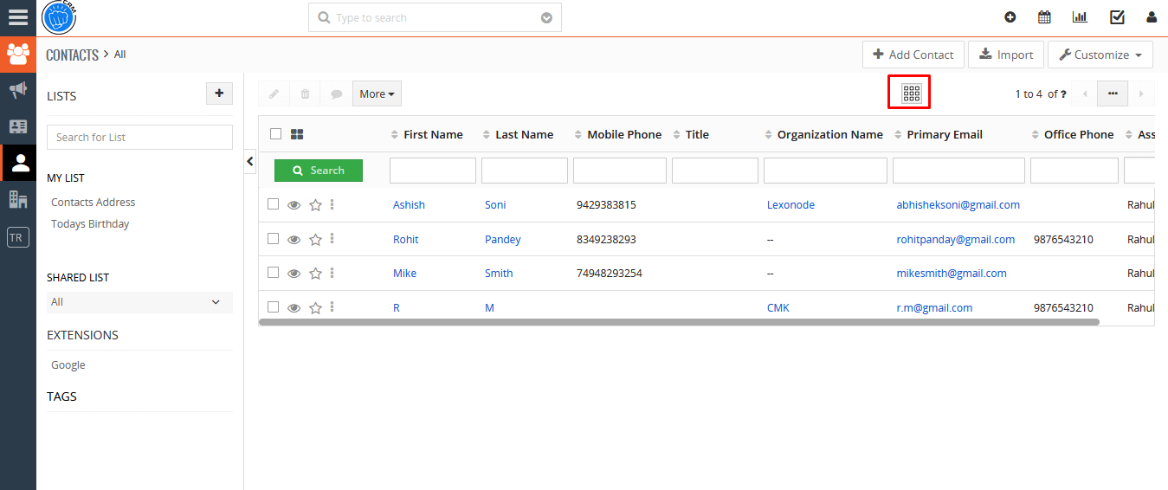Image resolution: width=1168 pixels, height=490 pixels.
Task: Add a new list with plus button
Action: pyautogui.click(x=219, y=93)
